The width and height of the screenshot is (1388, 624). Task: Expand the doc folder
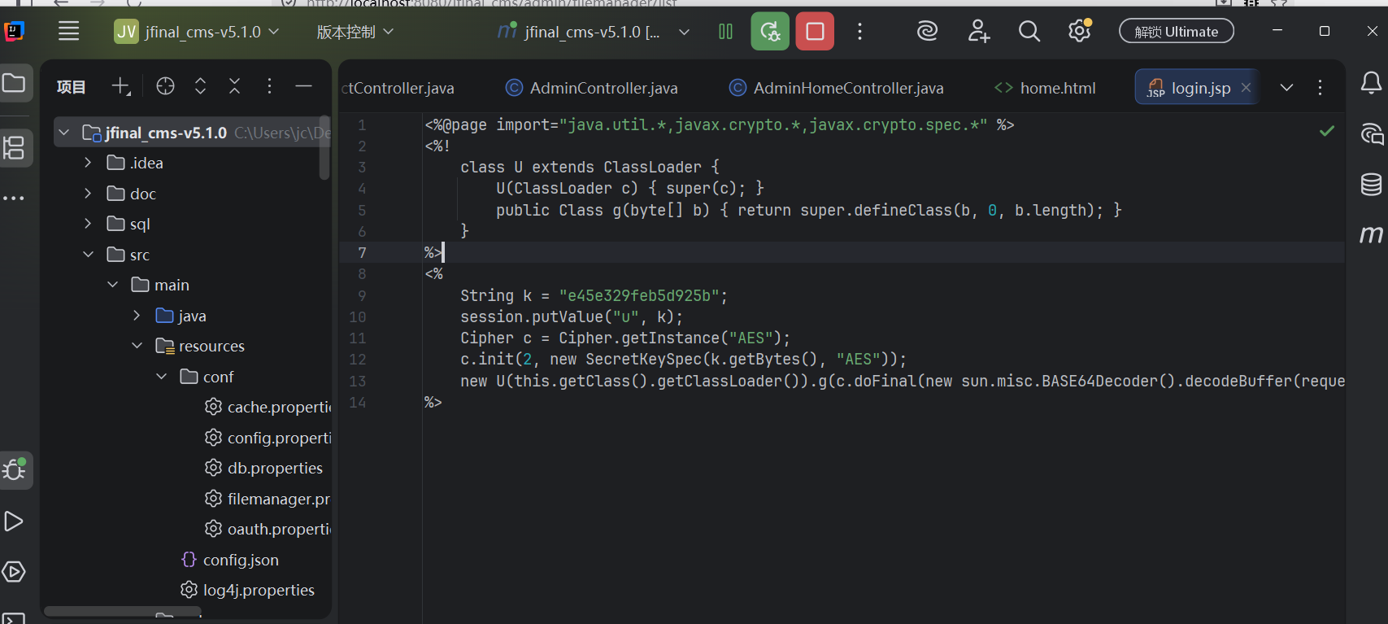[x=88, y=193]
